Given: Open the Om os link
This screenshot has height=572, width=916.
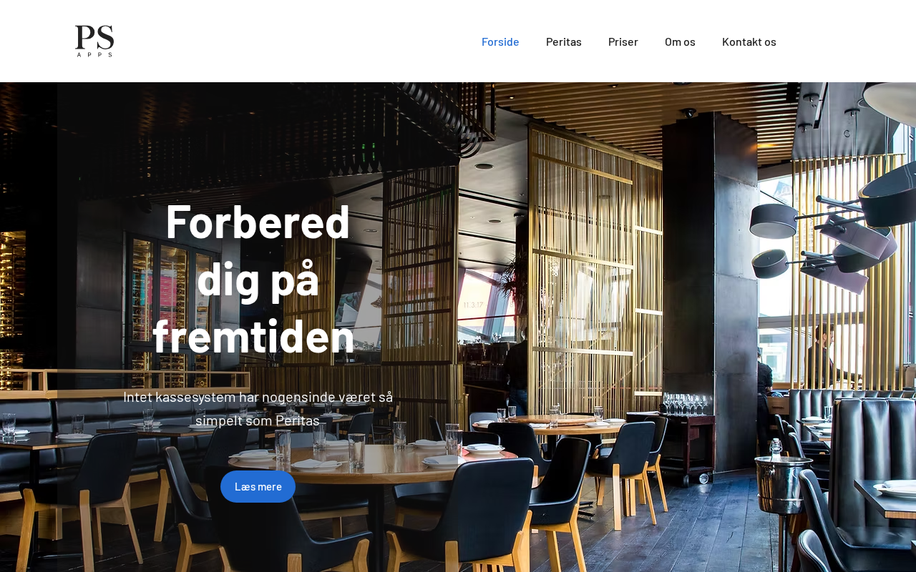Looking at the screenshot, I should (x=680, y=41).
